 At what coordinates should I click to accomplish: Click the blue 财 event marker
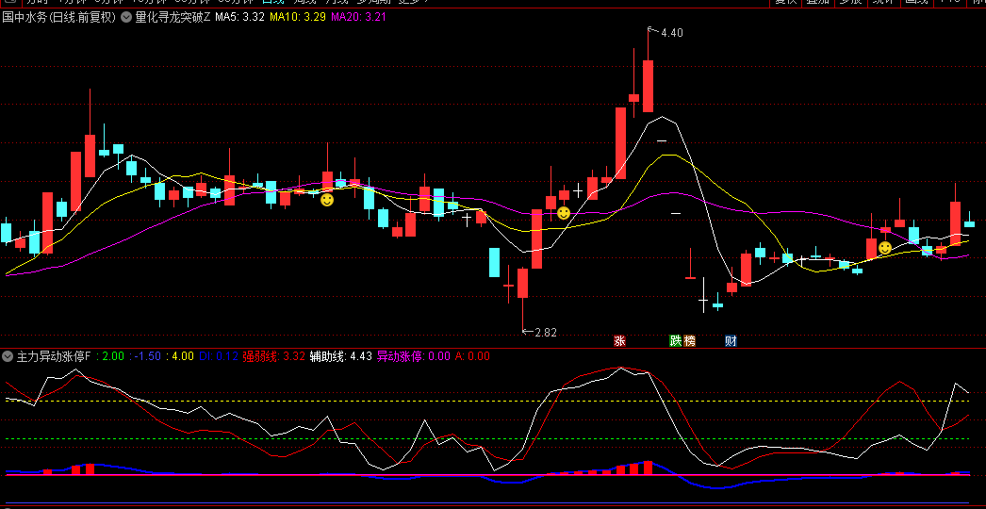(x=731, y=341)
